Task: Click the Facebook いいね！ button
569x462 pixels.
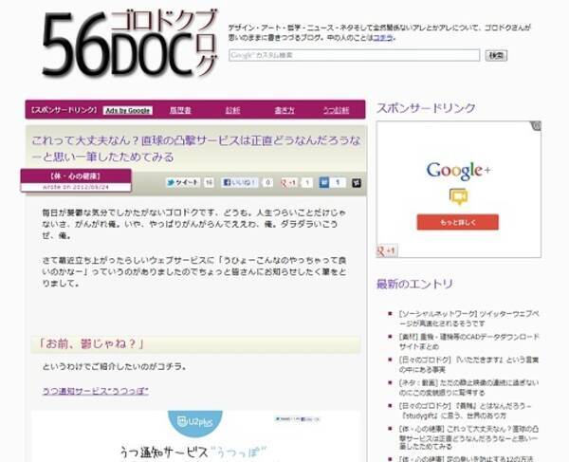Action: (240, 182)
